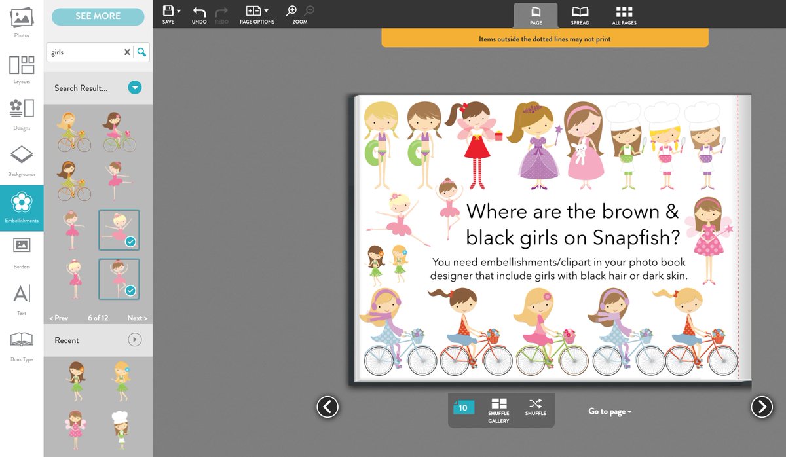Select ballerina with leg extended thumbnail
Screen dimensions: 786x457
coord(119,181)
